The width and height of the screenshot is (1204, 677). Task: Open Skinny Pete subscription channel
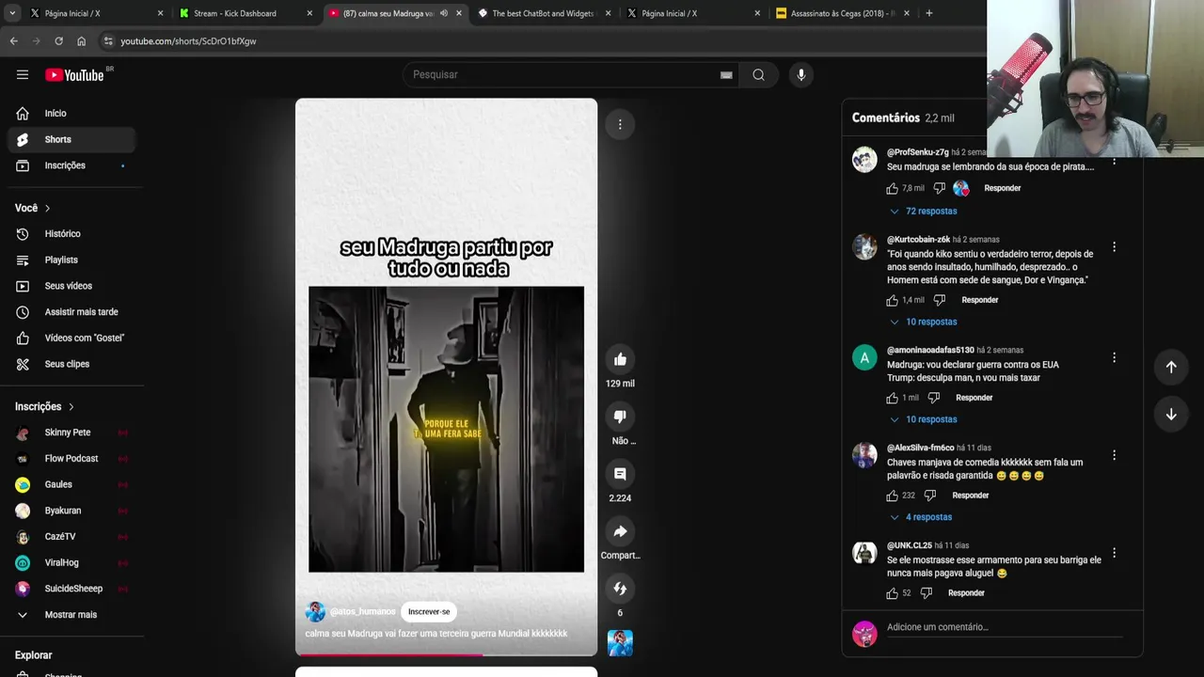[71, 433]
